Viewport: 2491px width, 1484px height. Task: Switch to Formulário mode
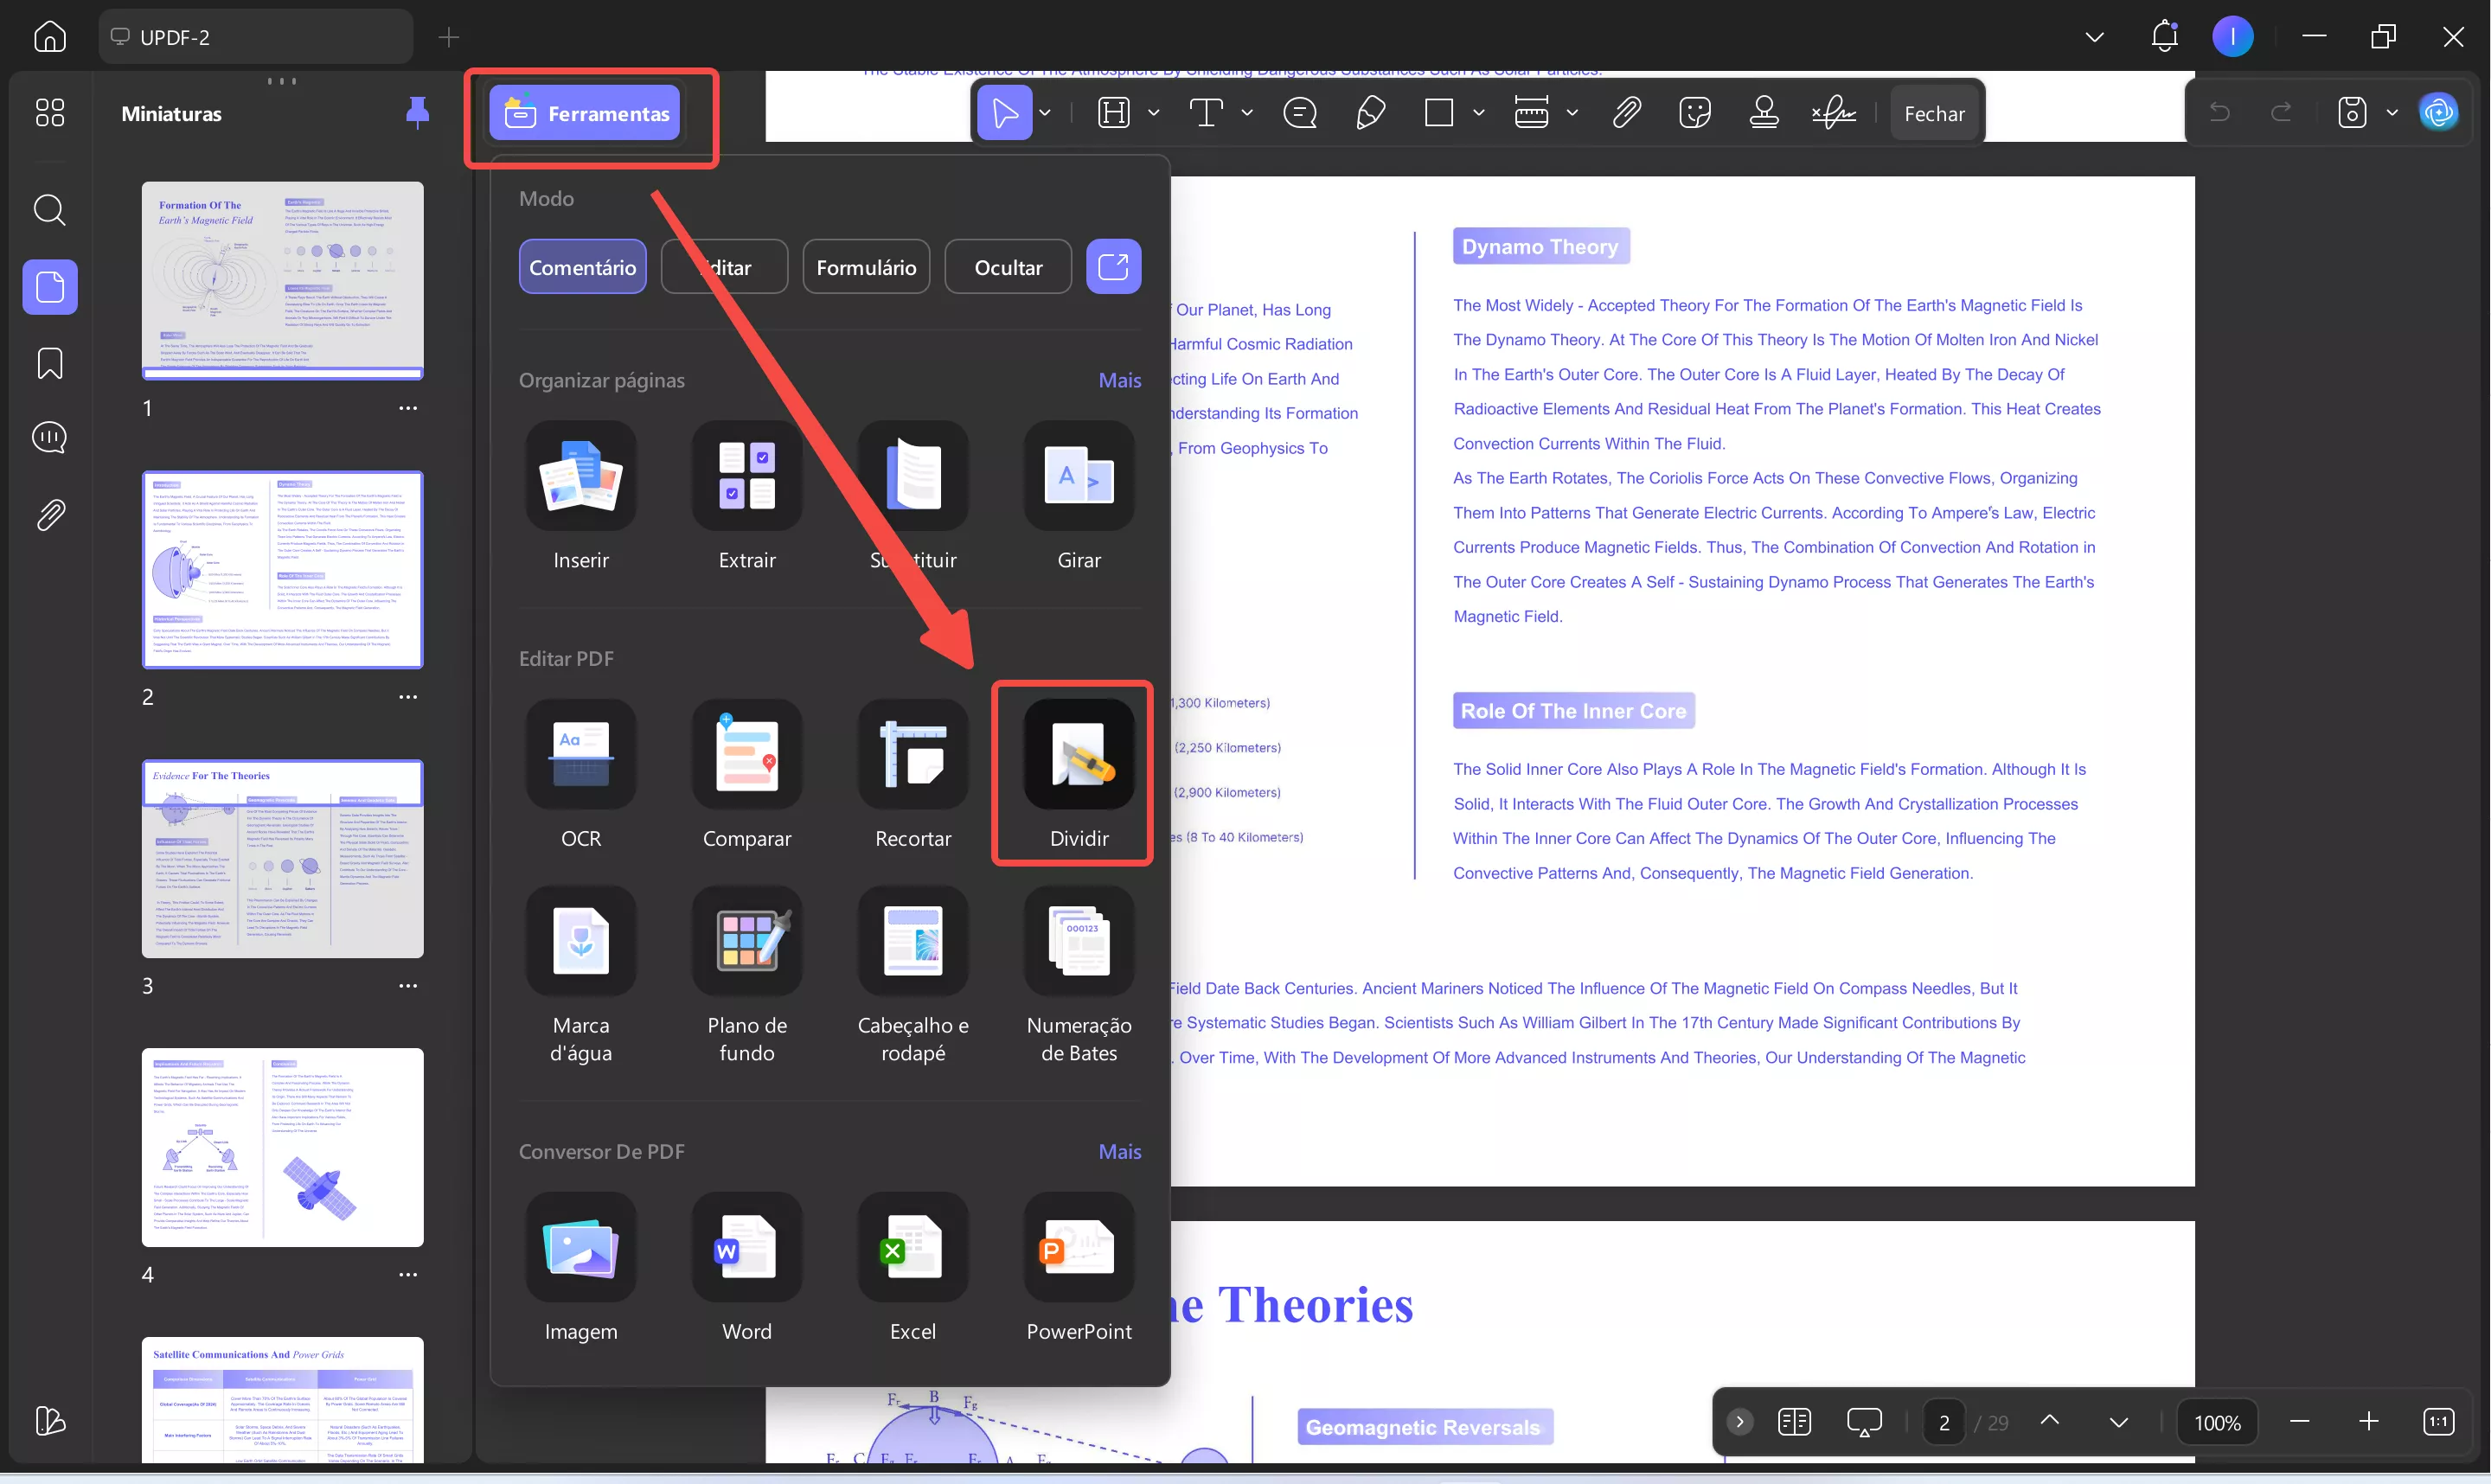865,267
